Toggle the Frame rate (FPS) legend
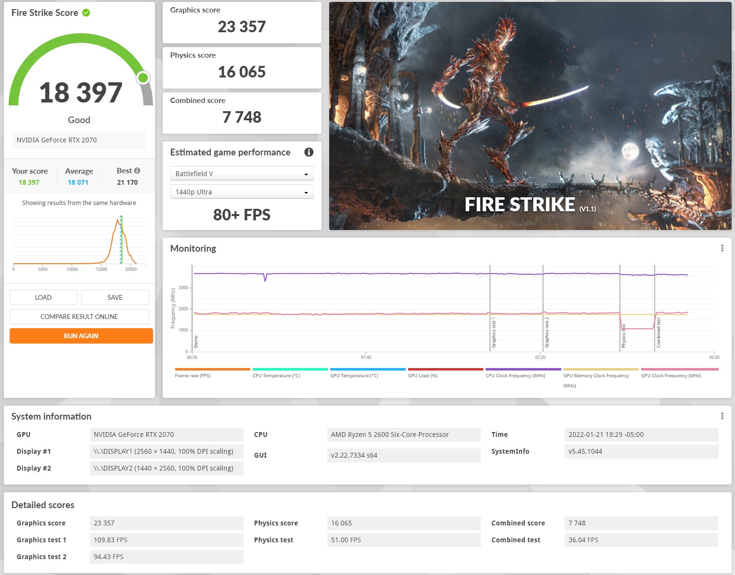This screenshot has width=735, height=575. pos(212,373)
